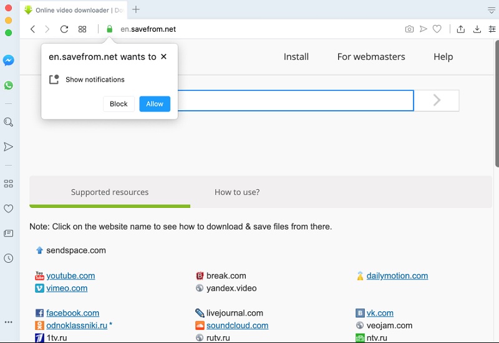Open My Flow send icon in sidebar
The width and height of the screenshot is (499, 343).
tap(9, 147)
